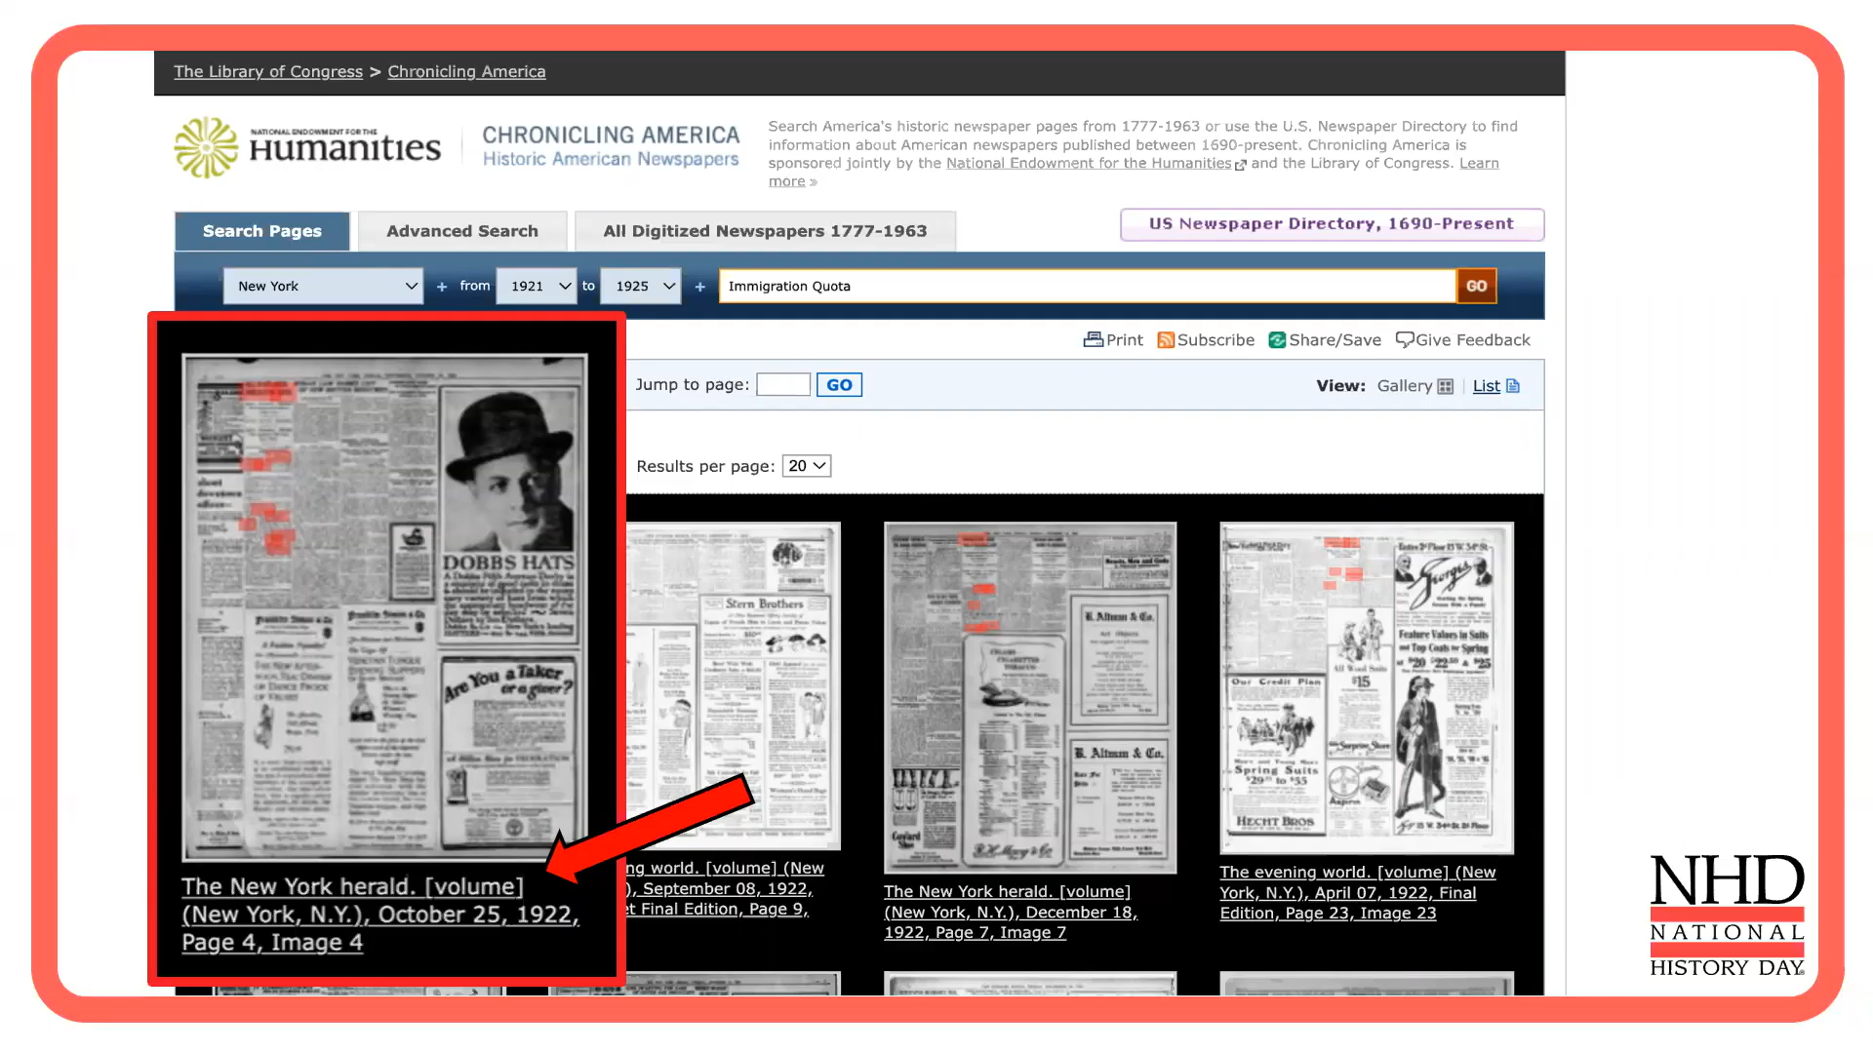The image size is (1873, 1053).
Task: Click the Jump to page input box
Action: [783, 384]
